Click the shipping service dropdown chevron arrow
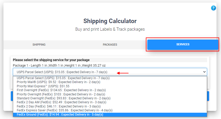The height and width of the screenshot is (119, 221). tap(204, 72)
